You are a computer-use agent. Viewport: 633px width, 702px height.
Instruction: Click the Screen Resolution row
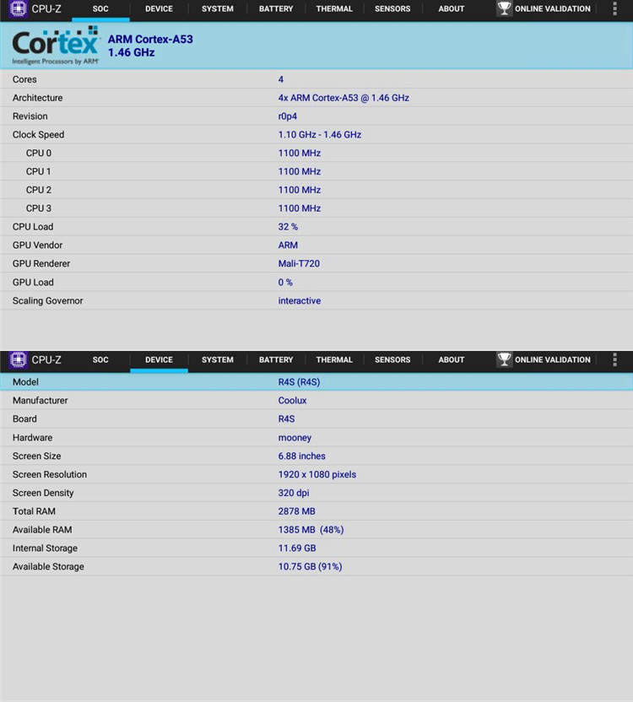pos(316,475)
